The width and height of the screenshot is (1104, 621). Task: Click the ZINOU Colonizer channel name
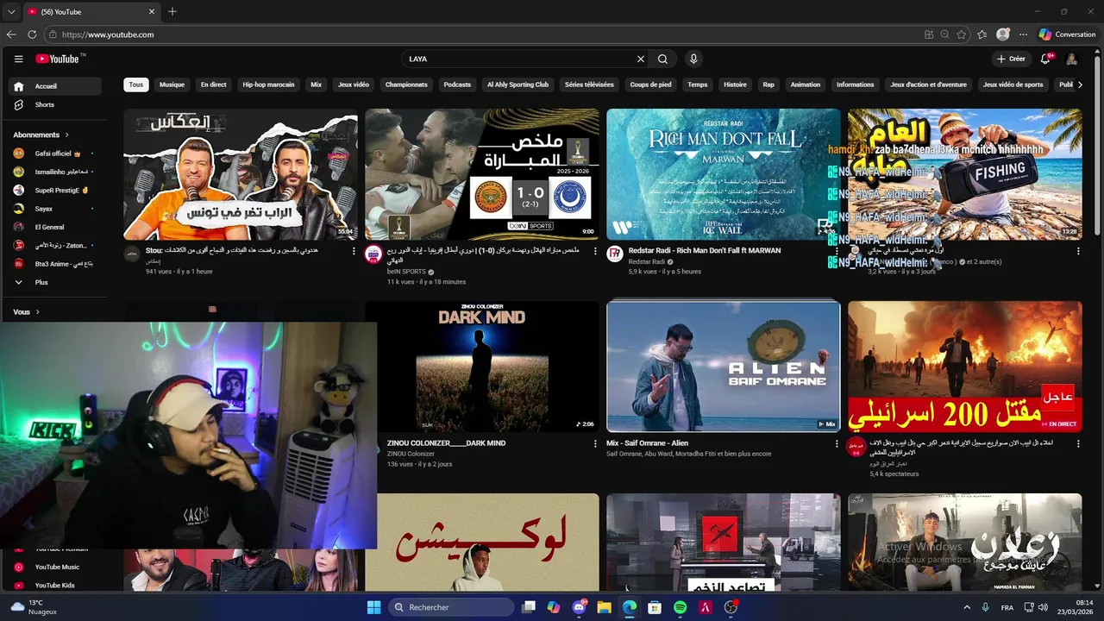click(411, 454)
